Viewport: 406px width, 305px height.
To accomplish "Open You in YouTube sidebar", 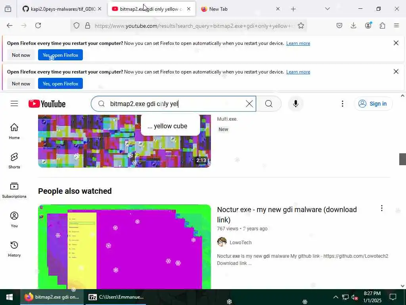I will [14, 219].
